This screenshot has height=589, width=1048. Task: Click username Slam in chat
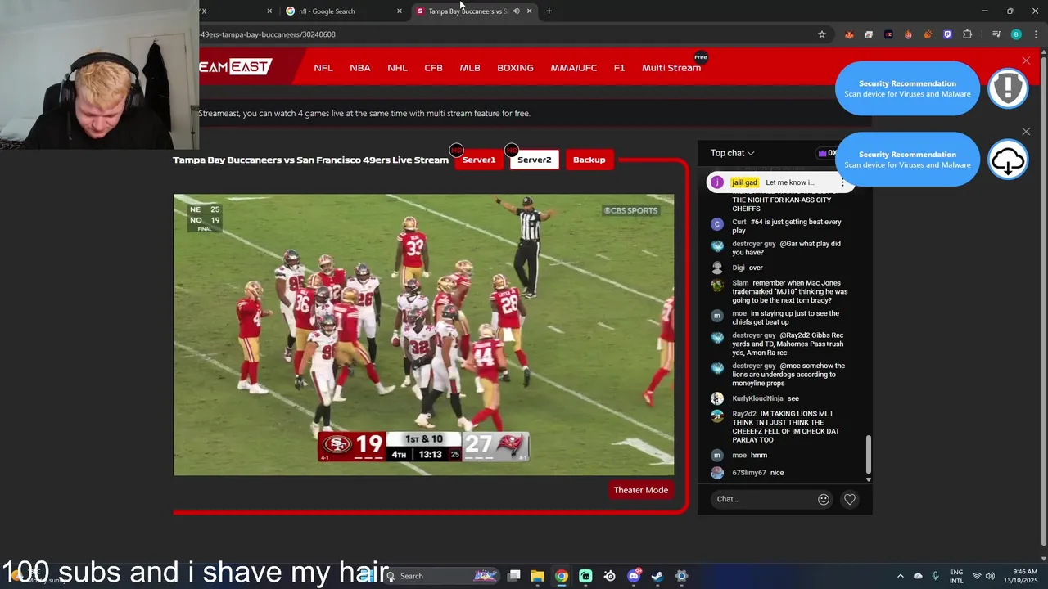click(740, 283)
